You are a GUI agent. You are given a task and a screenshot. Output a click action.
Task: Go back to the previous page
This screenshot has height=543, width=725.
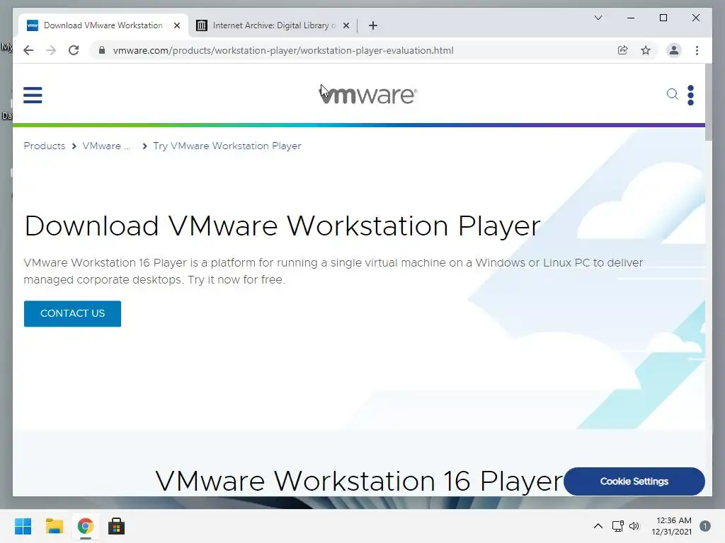click(28, 50)
